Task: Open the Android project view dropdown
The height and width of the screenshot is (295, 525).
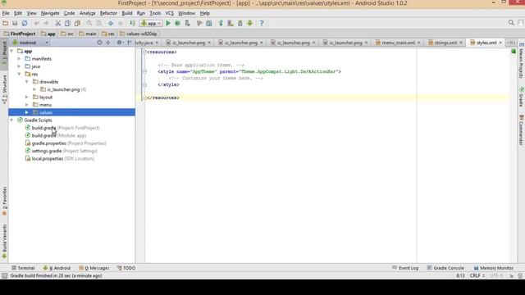Action: (x=30, y=43)
